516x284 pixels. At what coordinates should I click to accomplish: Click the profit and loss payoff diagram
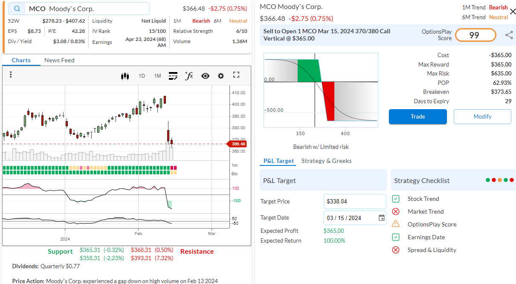point(321,90)
